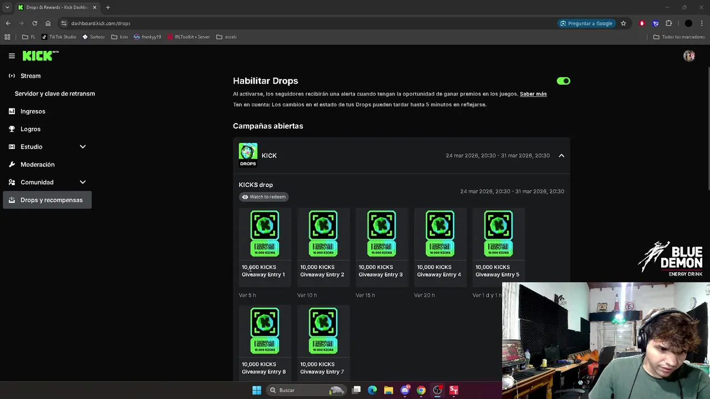Toggle the Habilitar Drops switch
This screenshot has height=399, width=710.
tap(564, 81)
